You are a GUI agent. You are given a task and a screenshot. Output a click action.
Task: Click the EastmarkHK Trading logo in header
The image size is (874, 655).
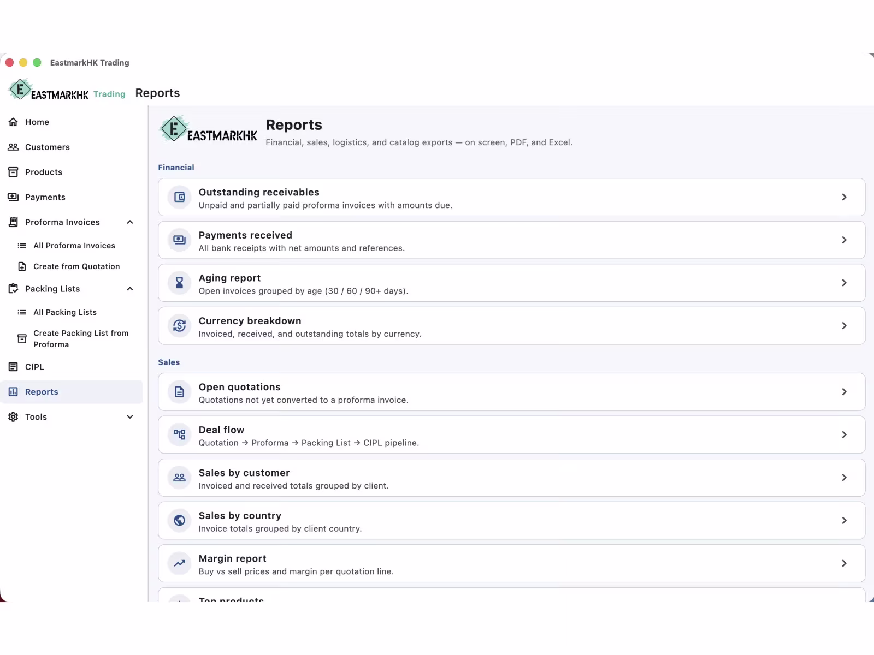point(67,90)
